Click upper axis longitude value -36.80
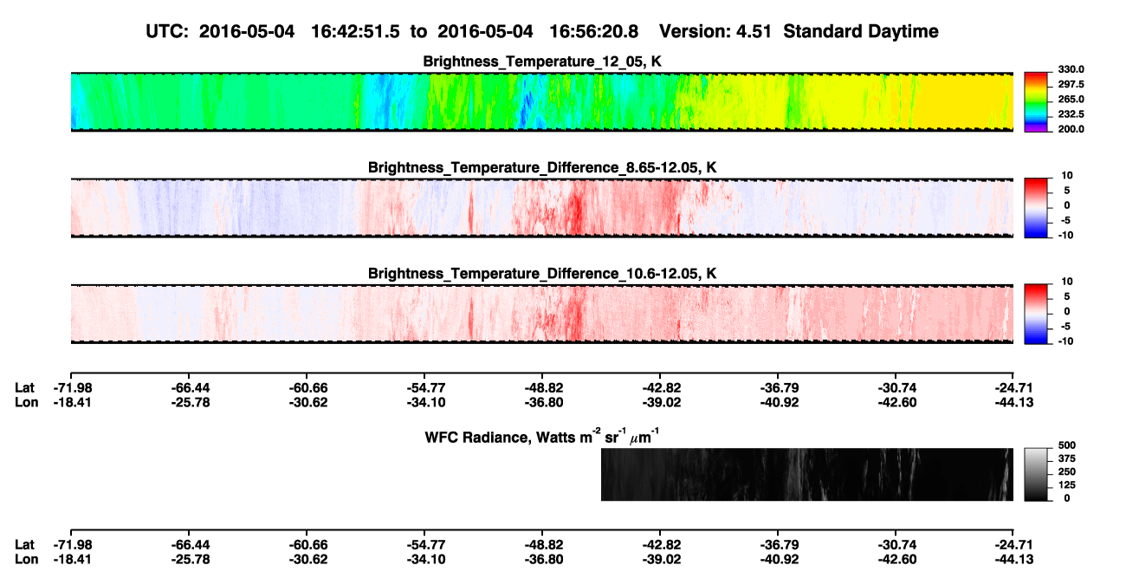The width and height of the screenshot is (1126, 578). point(542,401)
